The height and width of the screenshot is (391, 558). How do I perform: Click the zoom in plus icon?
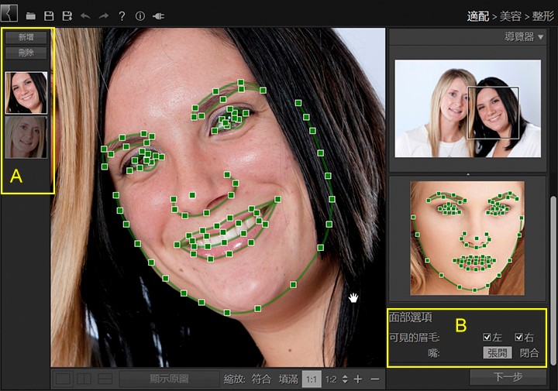point(357,379)
